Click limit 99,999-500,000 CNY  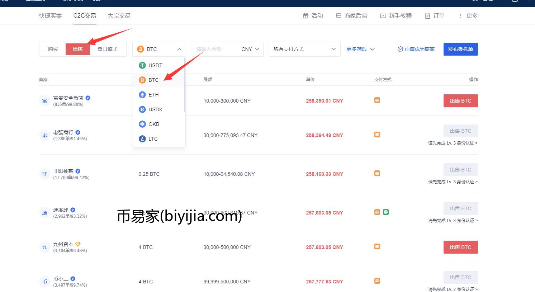(x=227, y=282)
